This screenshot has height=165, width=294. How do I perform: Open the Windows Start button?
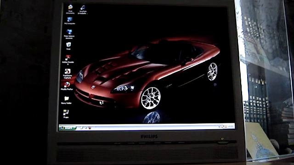pos(68,128)
